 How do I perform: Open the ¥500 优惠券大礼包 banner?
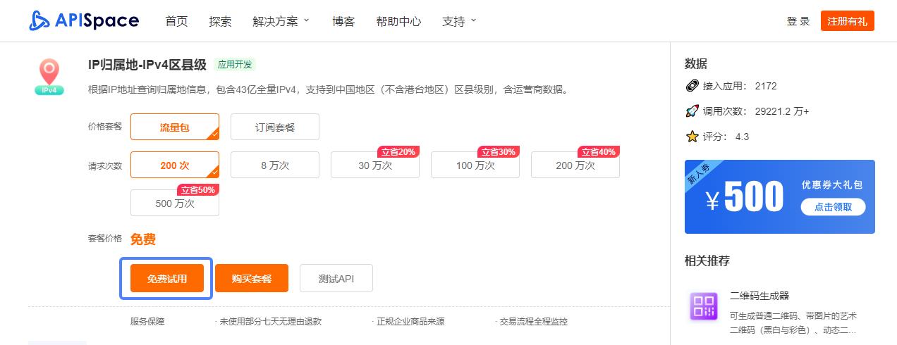coord(780,196)
